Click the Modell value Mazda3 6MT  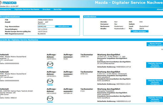click(43, 22)
